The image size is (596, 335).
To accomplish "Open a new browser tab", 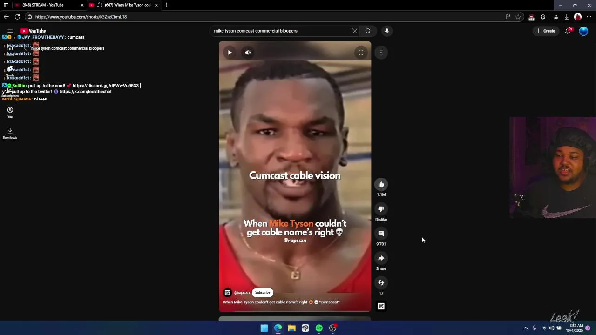I will coord(167,5).
